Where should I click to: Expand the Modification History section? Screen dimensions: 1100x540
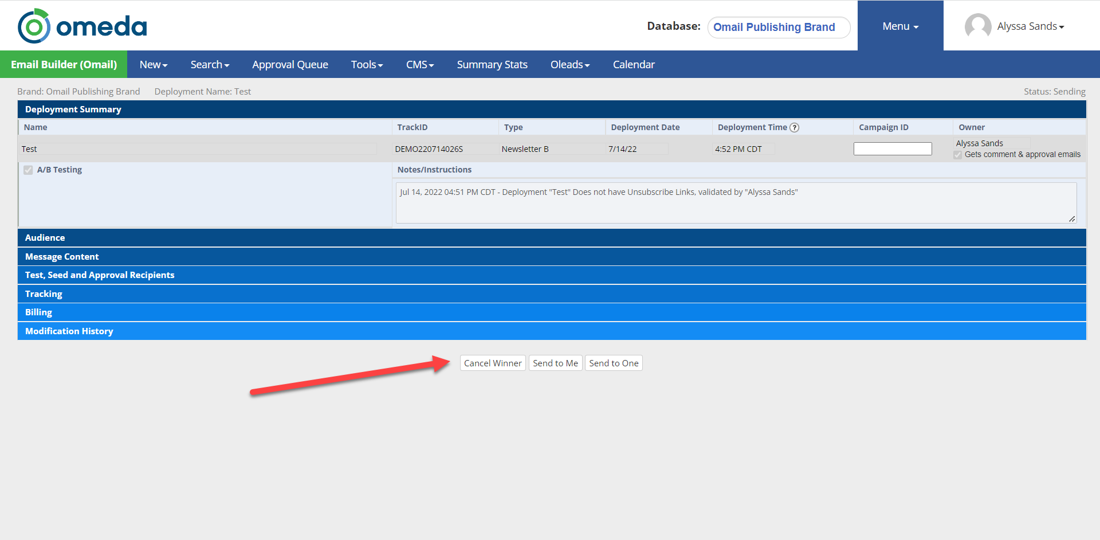pos(69,331)
